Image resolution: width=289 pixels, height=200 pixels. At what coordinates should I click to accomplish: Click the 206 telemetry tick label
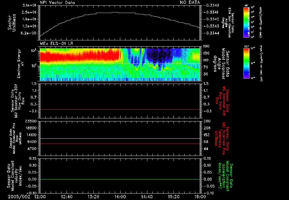click(207, 128)
